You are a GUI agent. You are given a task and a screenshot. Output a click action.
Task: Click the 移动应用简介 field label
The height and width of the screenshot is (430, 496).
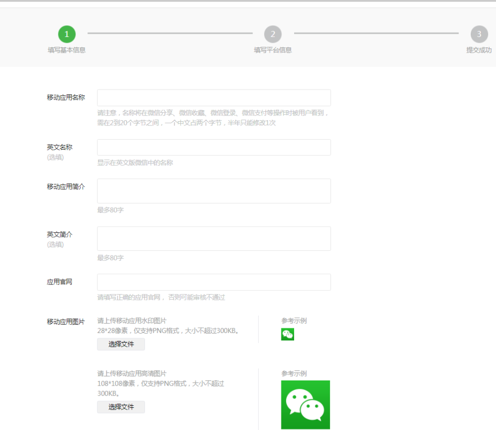coord(66,187)
